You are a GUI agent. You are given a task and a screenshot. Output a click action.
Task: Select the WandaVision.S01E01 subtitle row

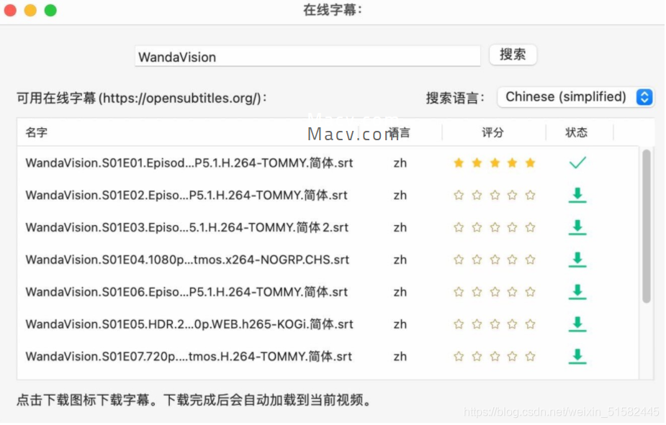tap(328, 163)
